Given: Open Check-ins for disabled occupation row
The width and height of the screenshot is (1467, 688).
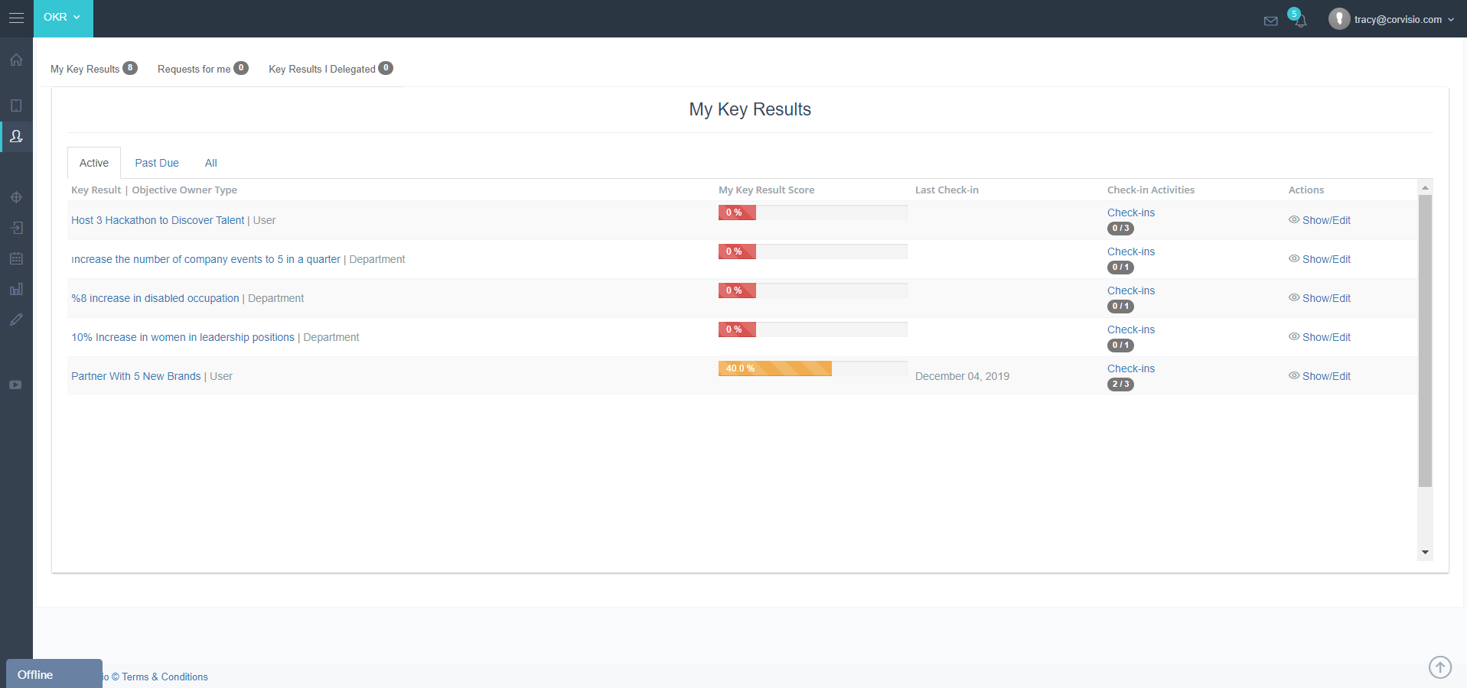Looking at the screenshot, I should click(1131, 290).
